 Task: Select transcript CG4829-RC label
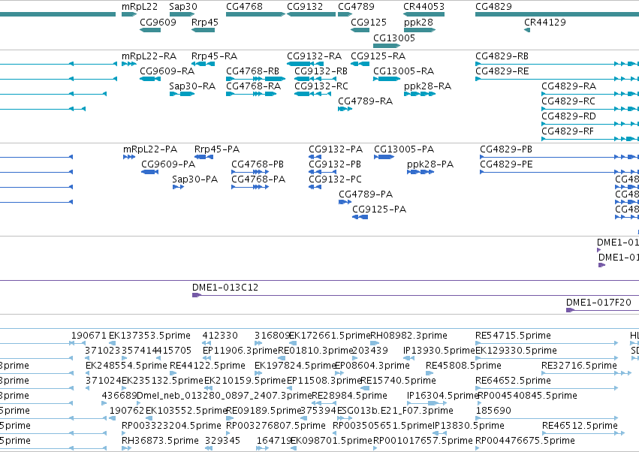(x=568, y=101)
